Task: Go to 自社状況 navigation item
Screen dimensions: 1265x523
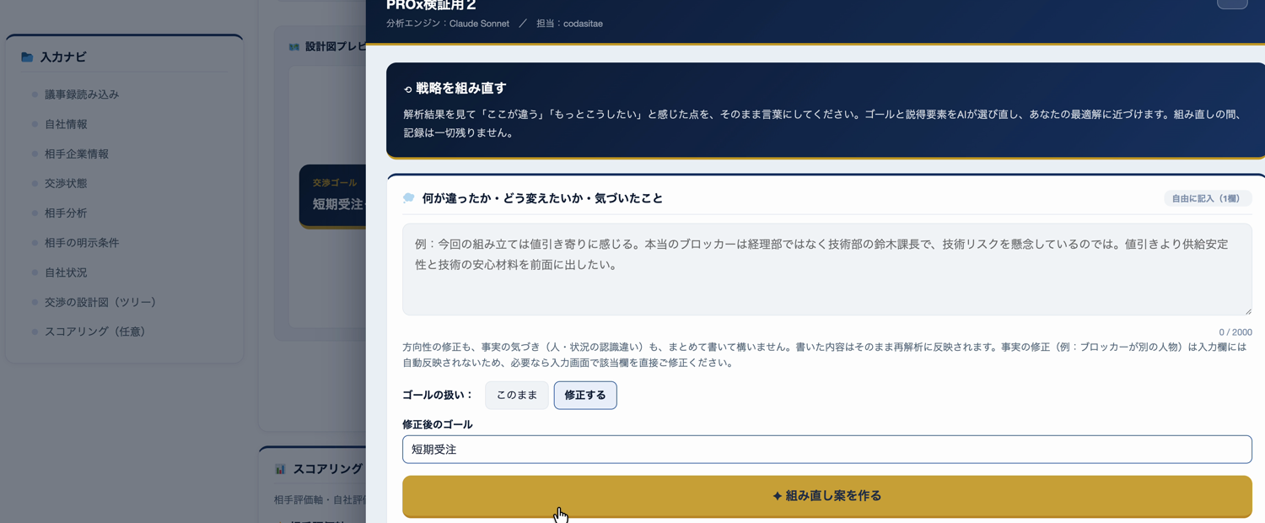Action: (x=66, y=272)
